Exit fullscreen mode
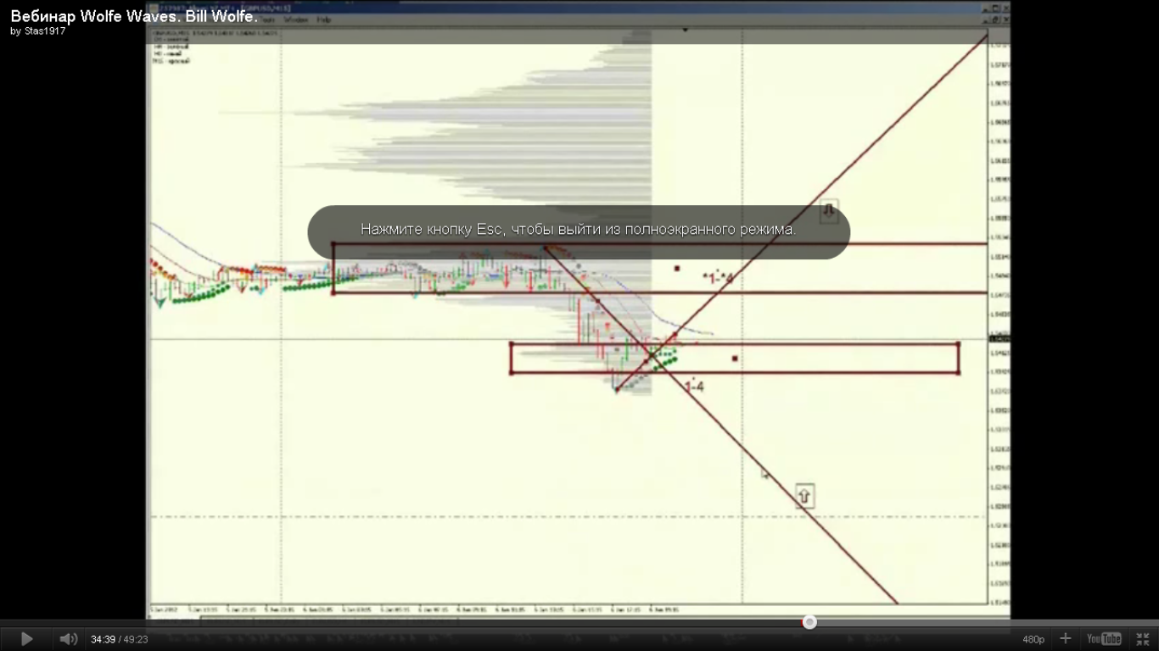The height and width of the screenshot is (651, 1159). tap(1143, 639)
